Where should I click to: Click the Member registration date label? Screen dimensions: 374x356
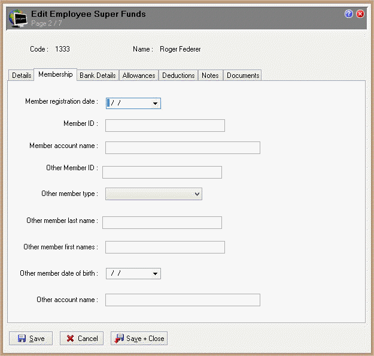(62, 101)
